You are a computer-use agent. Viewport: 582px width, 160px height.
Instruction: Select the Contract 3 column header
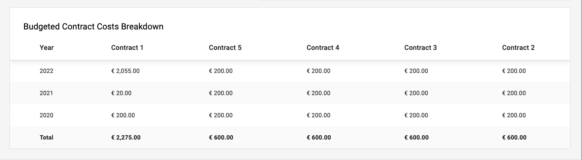point(421,48)
